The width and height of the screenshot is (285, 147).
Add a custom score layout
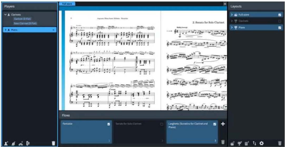pyautogui.click(x=247, y=143)
